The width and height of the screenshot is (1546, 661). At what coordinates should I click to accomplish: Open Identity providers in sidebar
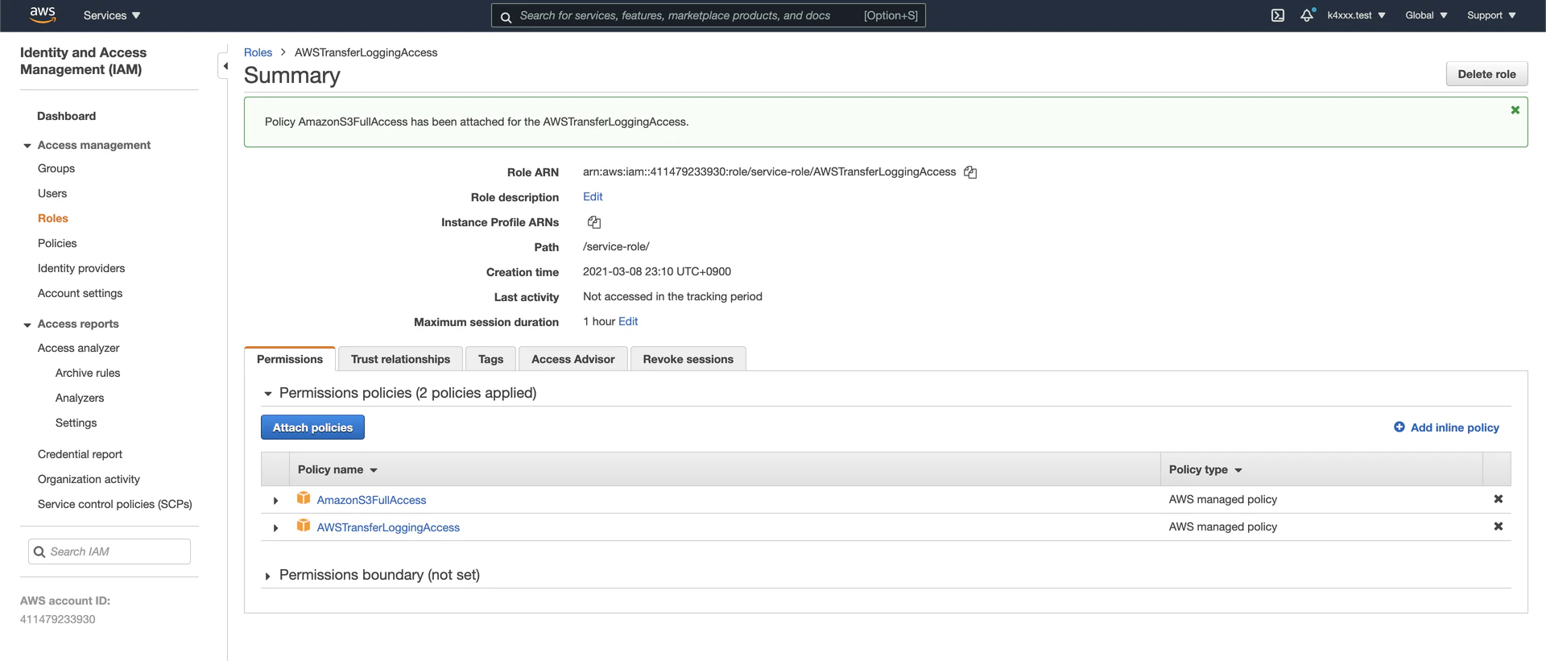pos(81,268)
